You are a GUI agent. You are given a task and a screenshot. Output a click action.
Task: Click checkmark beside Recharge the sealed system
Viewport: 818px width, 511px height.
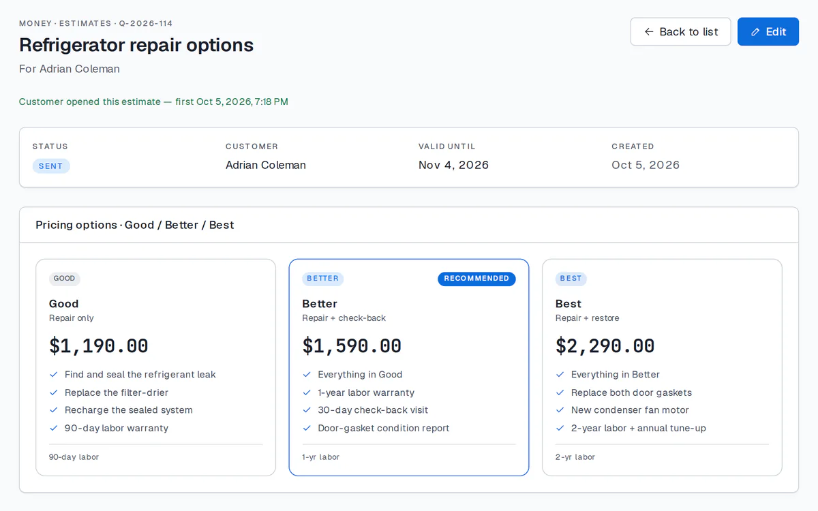pyautogui.click(x=54, y=410)
